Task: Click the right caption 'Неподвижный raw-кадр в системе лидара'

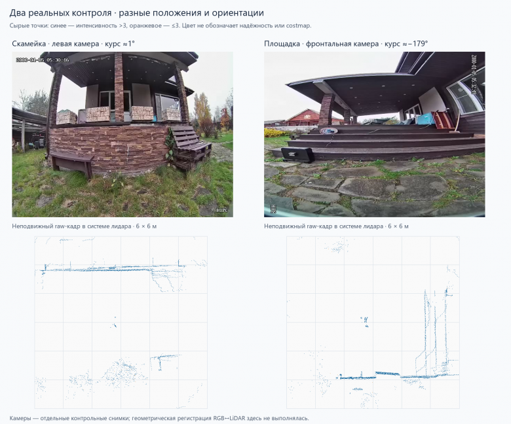Action: [x=336, y=226]
